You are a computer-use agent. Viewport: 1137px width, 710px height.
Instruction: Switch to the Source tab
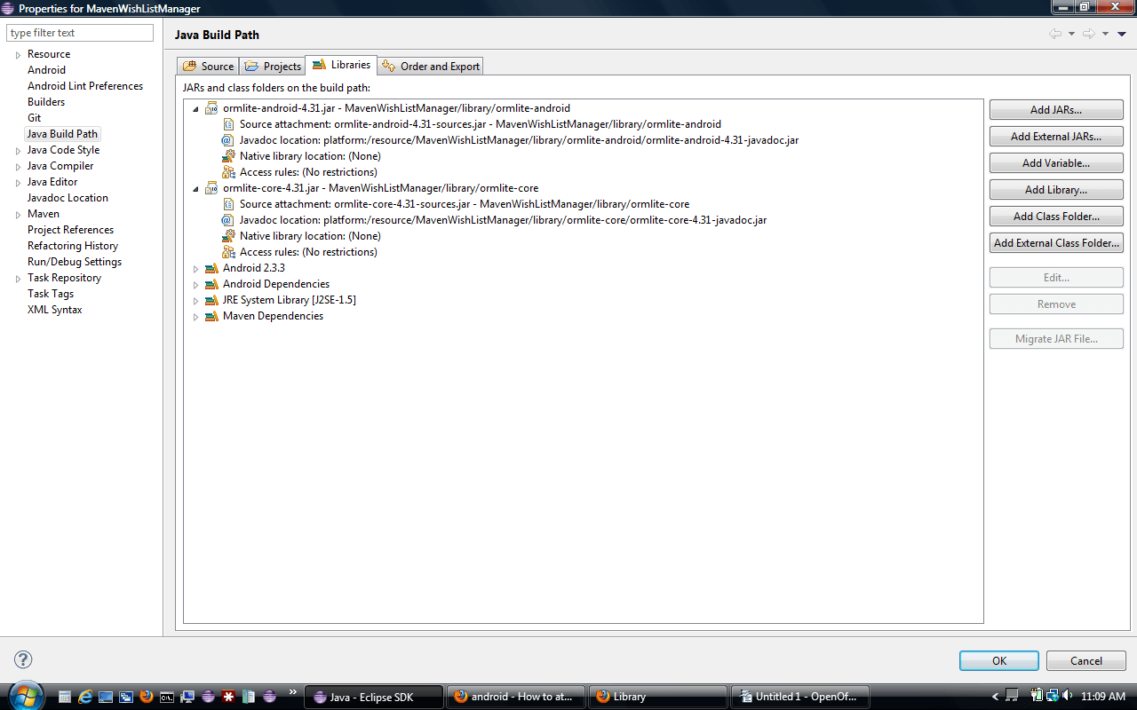(208, 66)
